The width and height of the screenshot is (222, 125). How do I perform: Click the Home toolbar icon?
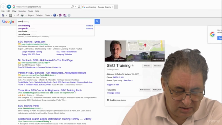coord(3,15)
